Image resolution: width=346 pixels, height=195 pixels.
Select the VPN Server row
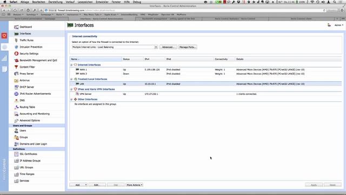click(205, 94)
